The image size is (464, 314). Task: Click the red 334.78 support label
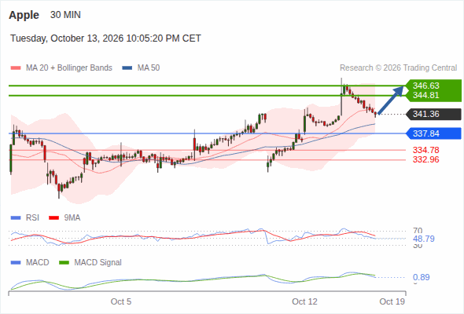(426, 150)
